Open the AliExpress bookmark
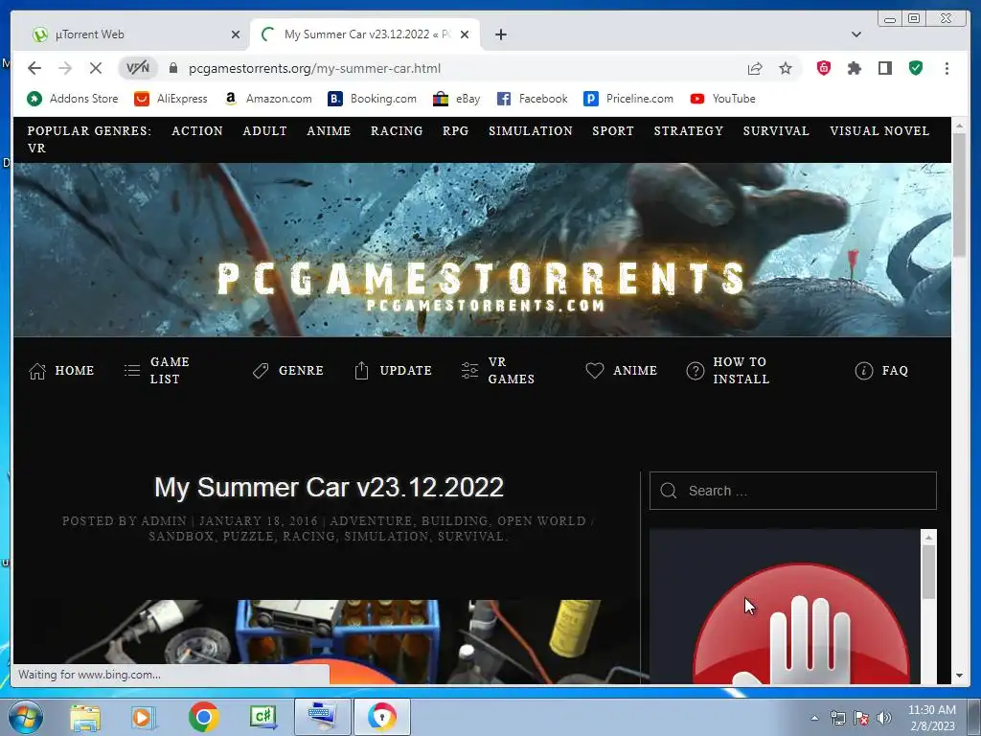This screenshot has width=981, height=736. [x=171, y=99]
